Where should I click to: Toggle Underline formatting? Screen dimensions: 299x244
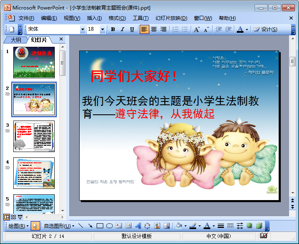click(x=132, y=29)
